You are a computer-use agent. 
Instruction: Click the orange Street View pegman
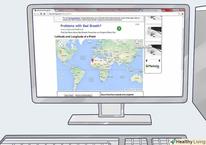(x=61, y=52)
